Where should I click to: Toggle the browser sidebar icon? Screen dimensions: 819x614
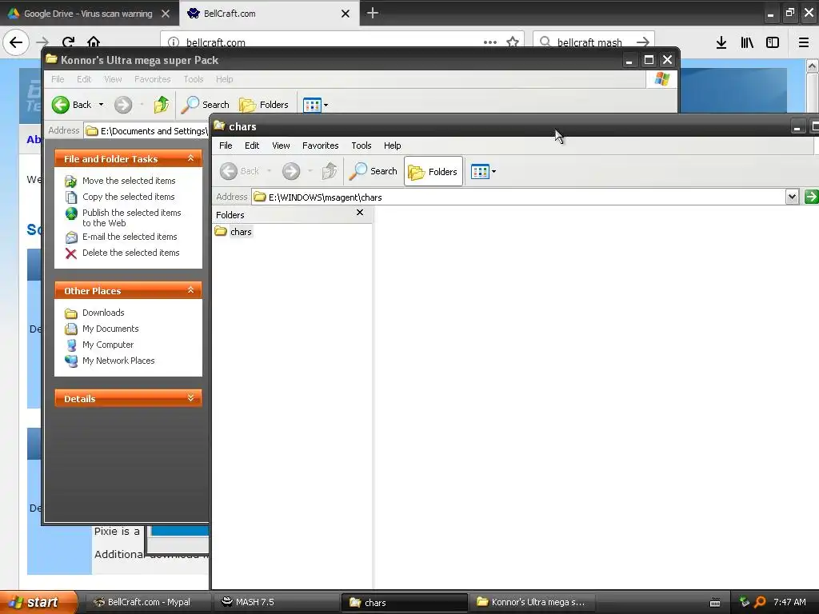[x=773, y=43]
